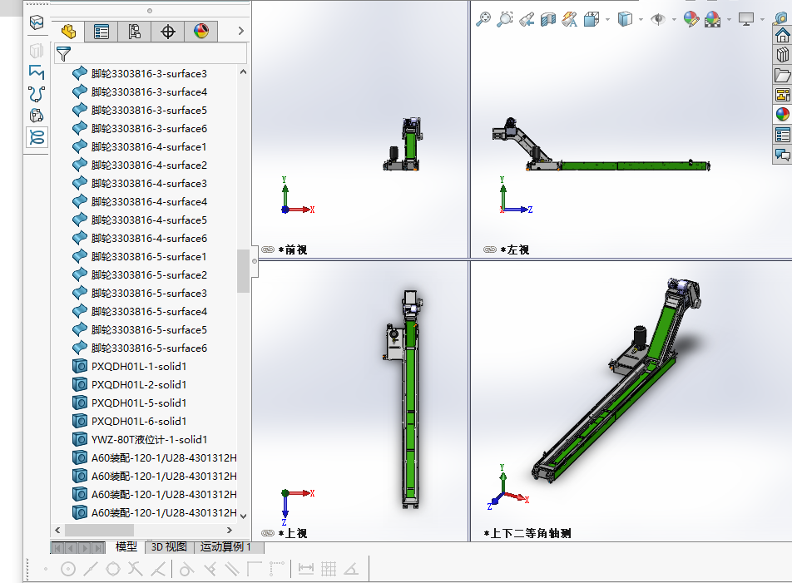This screenshot has height=583, width=792.
Task: Expand more manager tabs with right chevron
Action: (x=241, y=32)
